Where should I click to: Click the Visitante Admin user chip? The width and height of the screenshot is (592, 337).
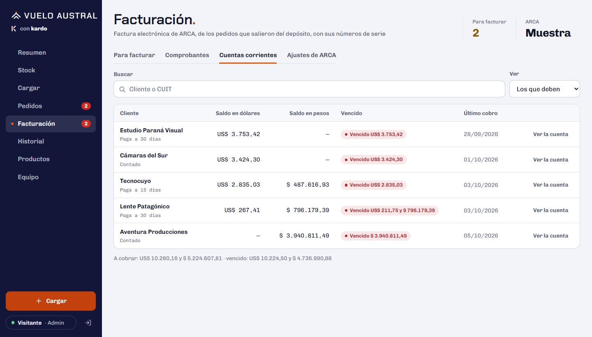click(x=41, y=323)
